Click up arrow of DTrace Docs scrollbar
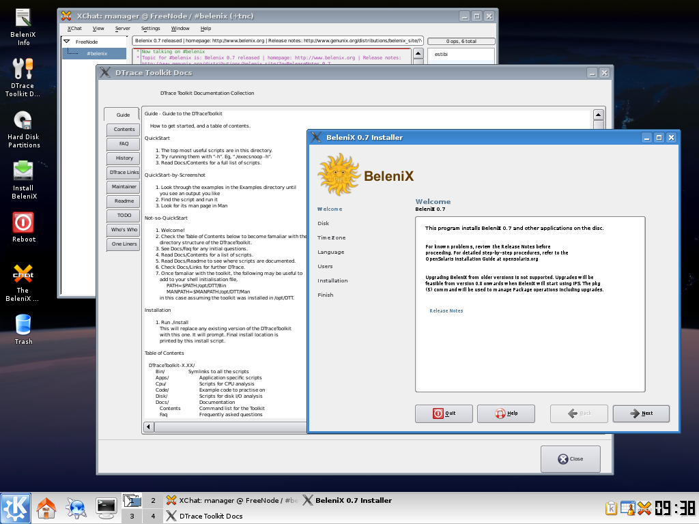Viewport: 699px width, 524px height. click(x=598, y=115)
